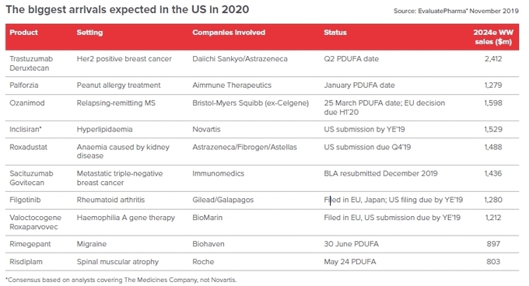The image size is (529, 286).
Task: Click the 2,412 sales figure
Action: 493,59
